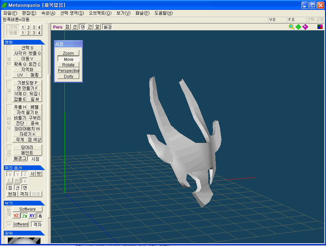Select the 선택 S selection tool
The height and width of the screenshot is (246, 326).
(x=27, y=48)
